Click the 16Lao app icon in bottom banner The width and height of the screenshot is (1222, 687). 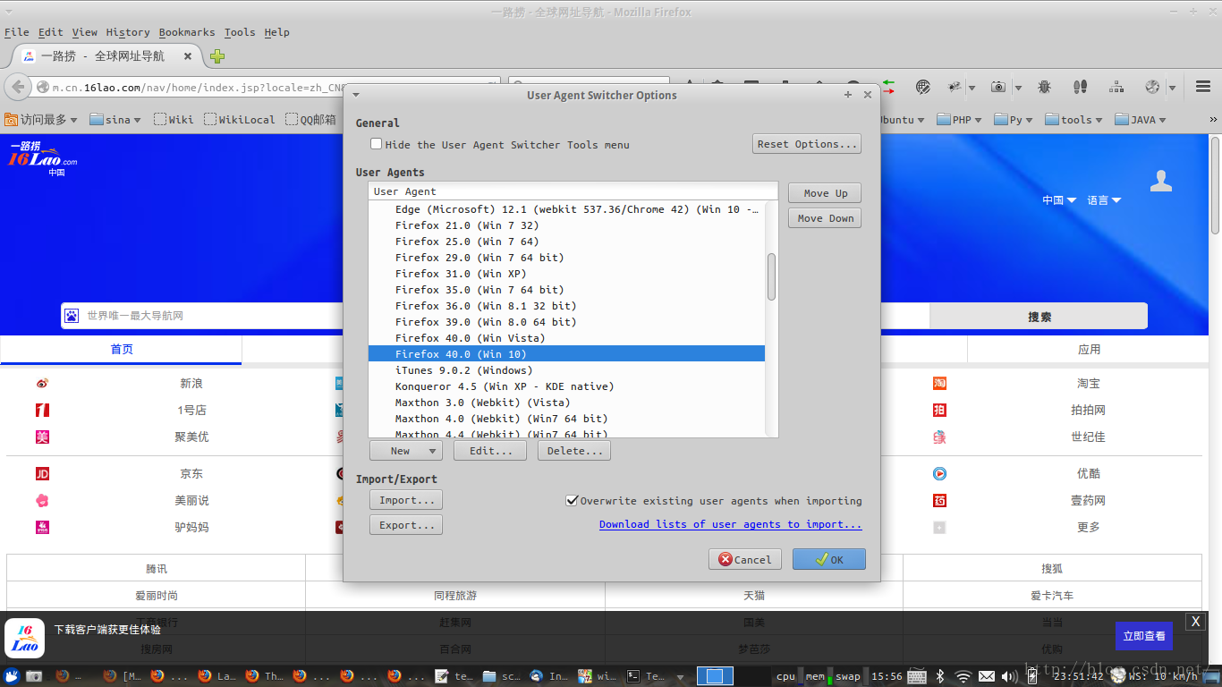tap(24, 639)
